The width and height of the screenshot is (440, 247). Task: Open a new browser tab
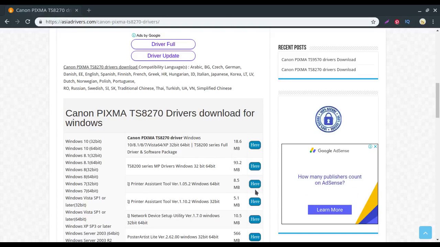click(89, 10)
